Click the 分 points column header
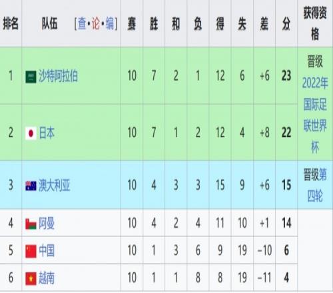 [x=286, y=24]
